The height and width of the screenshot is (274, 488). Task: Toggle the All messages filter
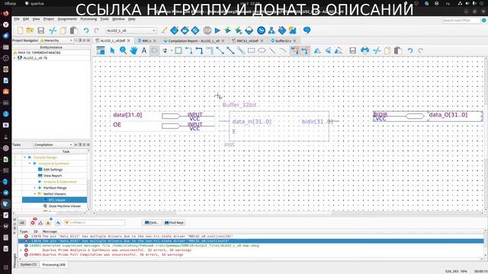coord(22,223)
